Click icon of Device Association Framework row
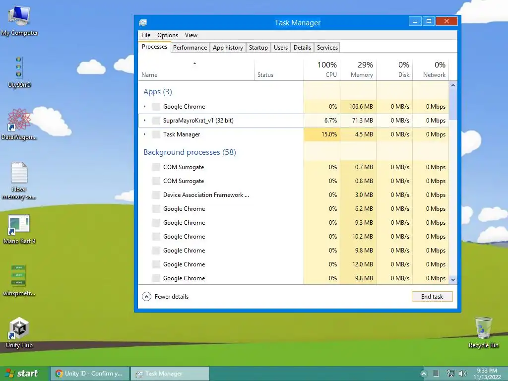The width and height of the screenshot is (508, 381). point(156,195)
